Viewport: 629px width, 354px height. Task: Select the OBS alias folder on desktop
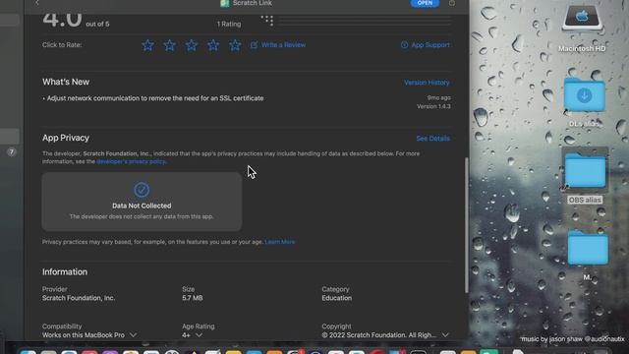point(586,170)
